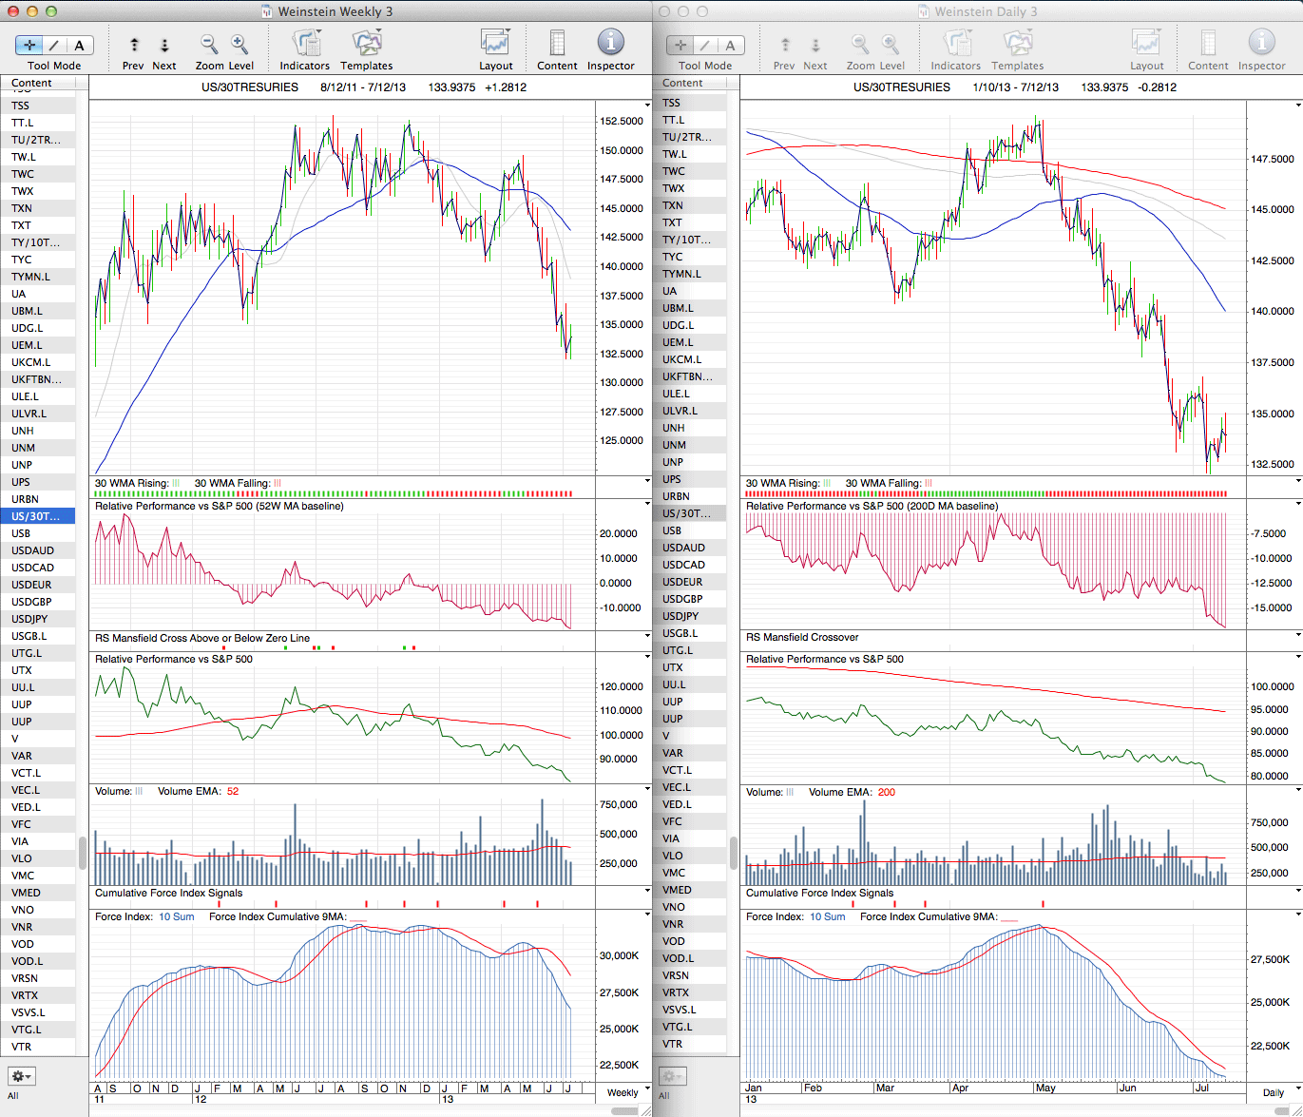Select text annotation tool mode in Weekly window

(79, 45)
